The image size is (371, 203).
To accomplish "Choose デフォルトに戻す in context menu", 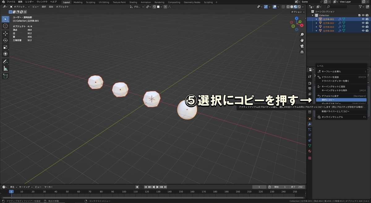I will (341, 96).
